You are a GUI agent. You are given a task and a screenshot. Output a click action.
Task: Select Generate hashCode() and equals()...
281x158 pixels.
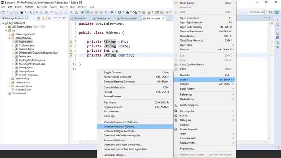tap(135, 136)
